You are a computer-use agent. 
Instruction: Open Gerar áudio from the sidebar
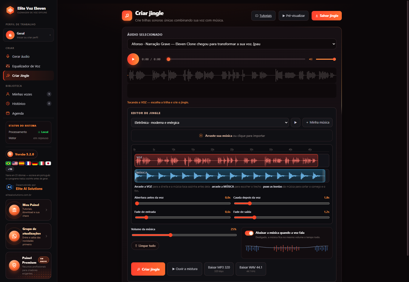[x=28, y=56]
